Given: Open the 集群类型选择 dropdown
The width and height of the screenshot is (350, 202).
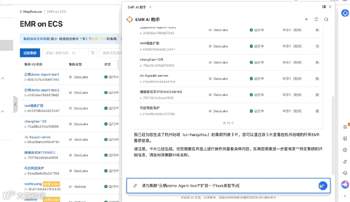Looking at the screenshot, I should point(111,53).
